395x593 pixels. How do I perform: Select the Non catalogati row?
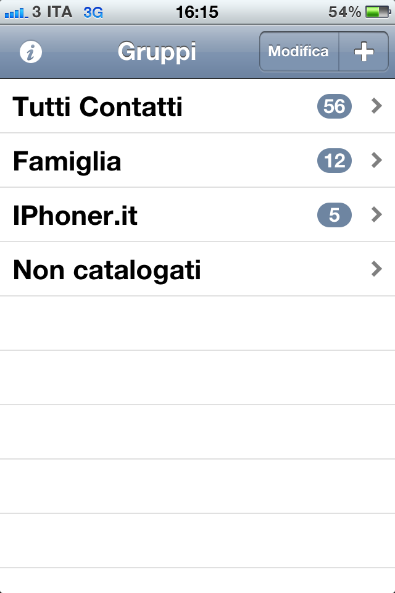197,269
